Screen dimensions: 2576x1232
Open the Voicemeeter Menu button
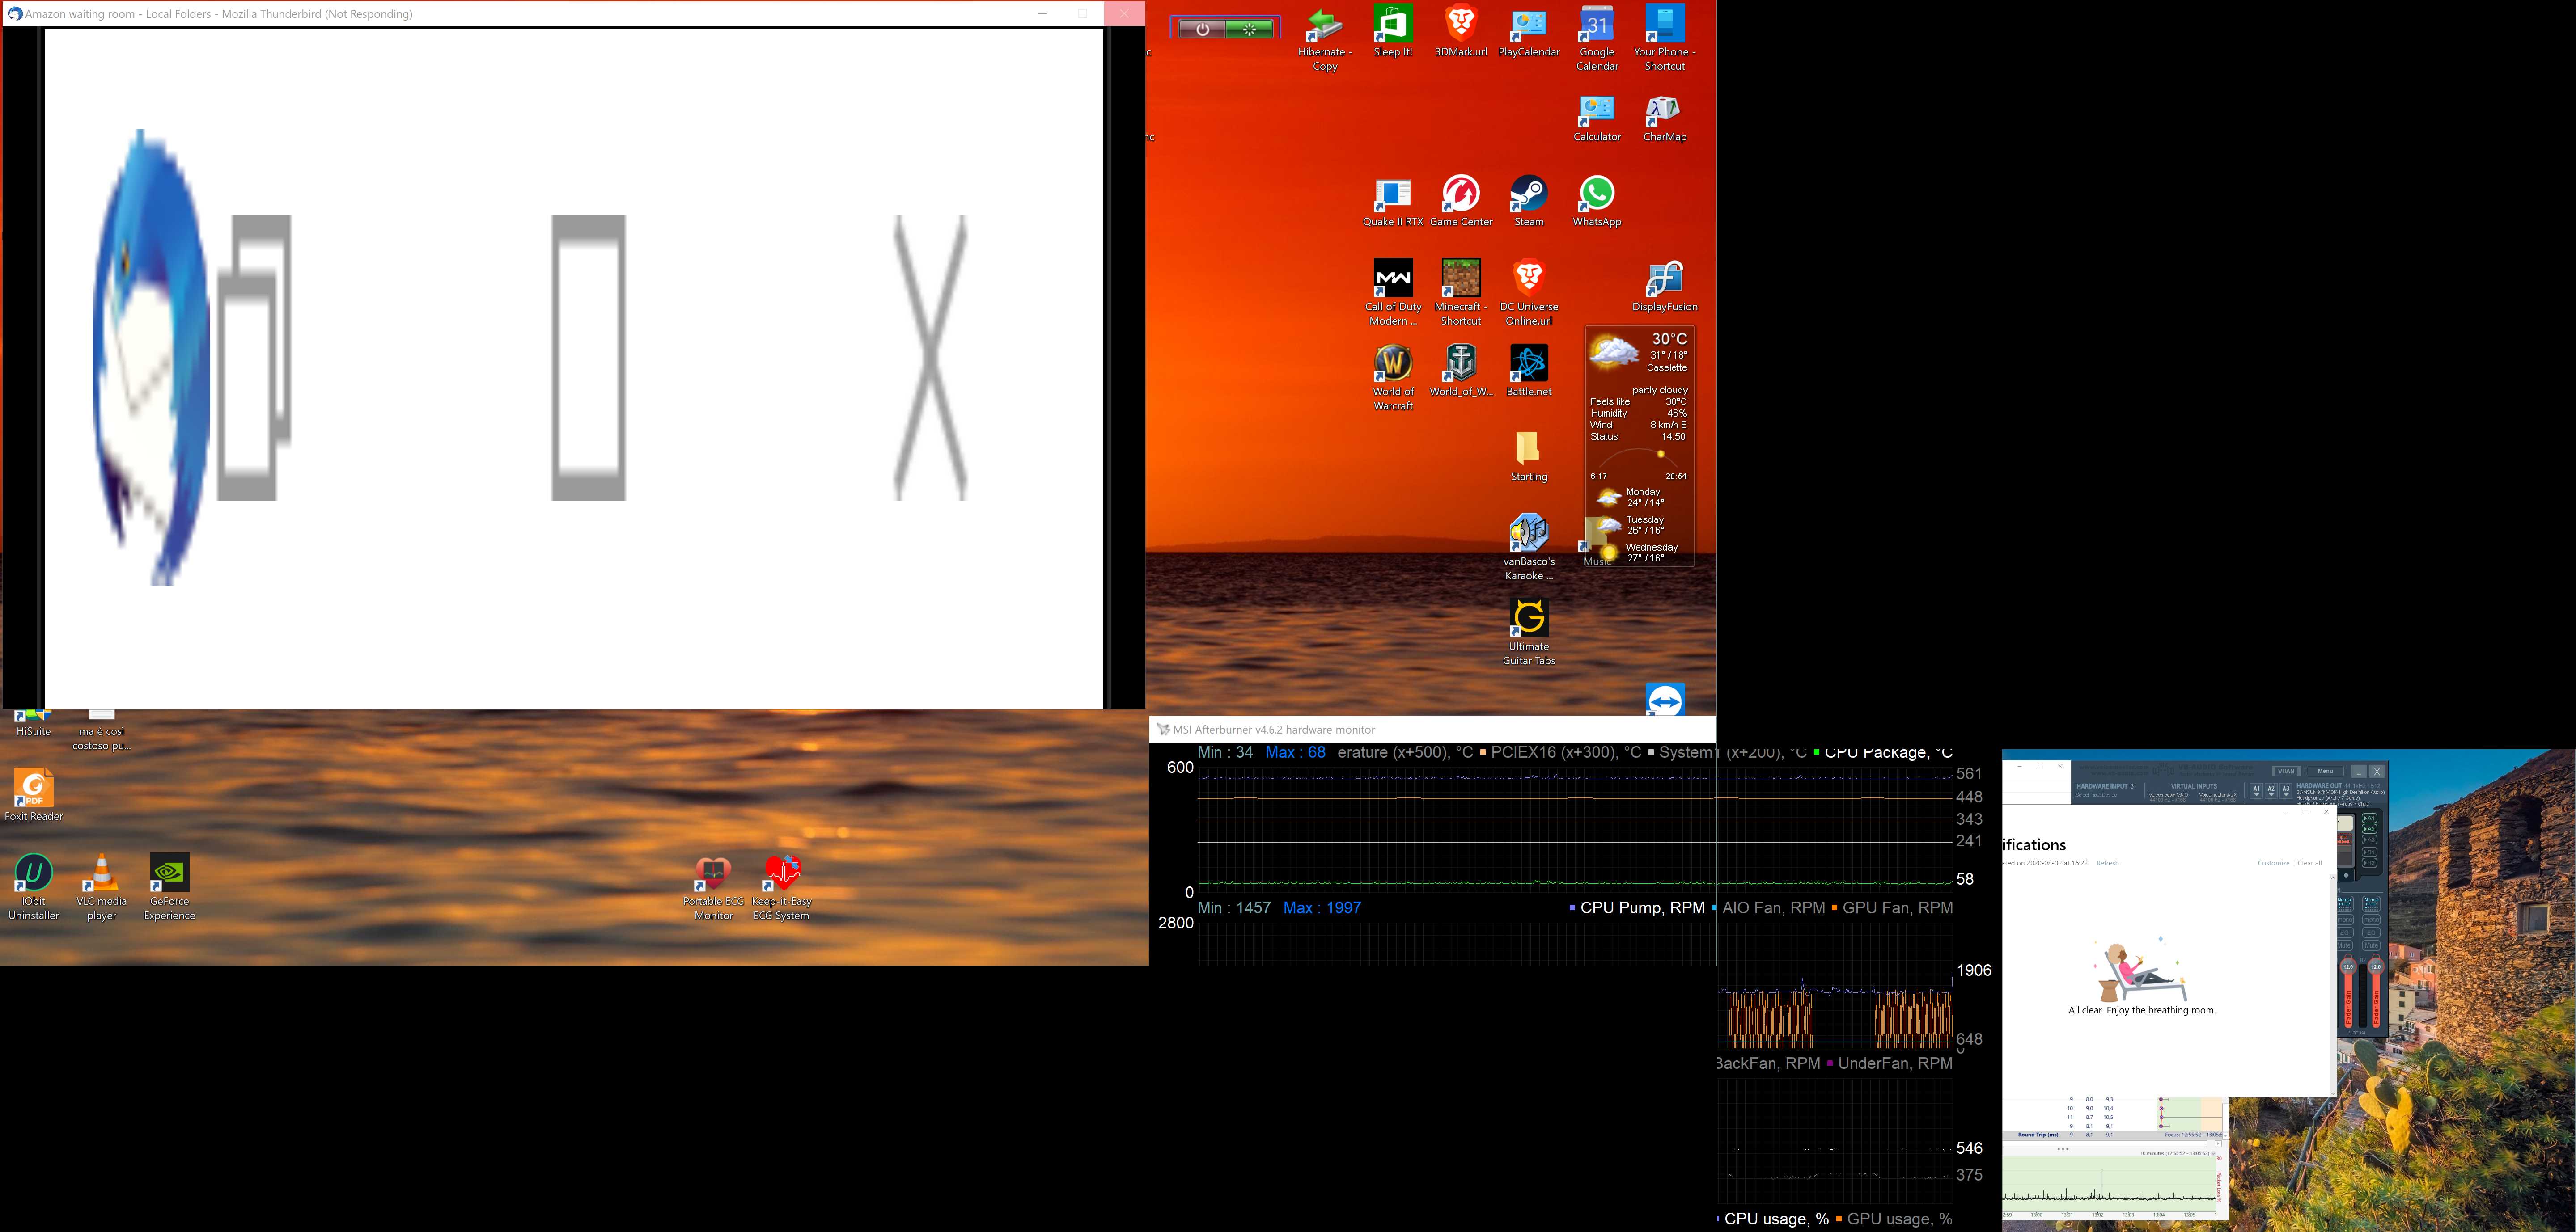click(x=2325, y=772)
